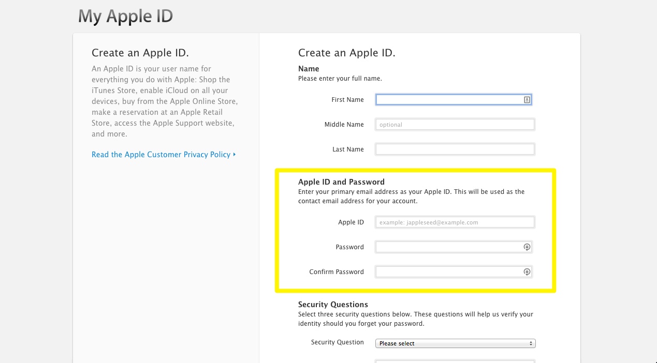
Task: Read the Apple Customer Privacy Policy link
Action: pos(164,155)
